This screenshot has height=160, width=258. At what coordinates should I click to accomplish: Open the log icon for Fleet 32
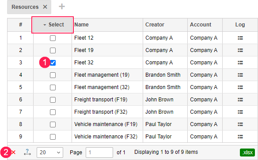pyautogui.click(x=240, y=63)
